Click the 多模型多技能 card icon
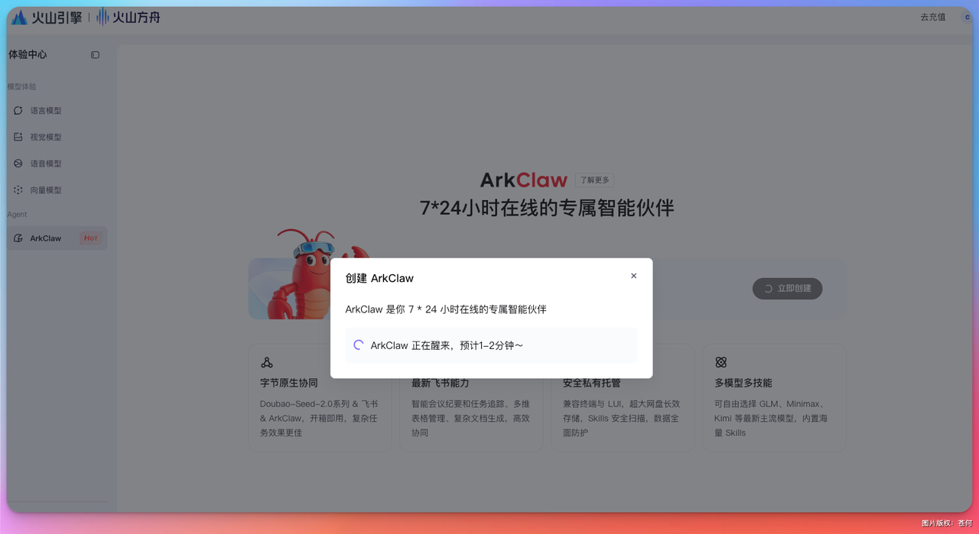 tap(721, 363)
